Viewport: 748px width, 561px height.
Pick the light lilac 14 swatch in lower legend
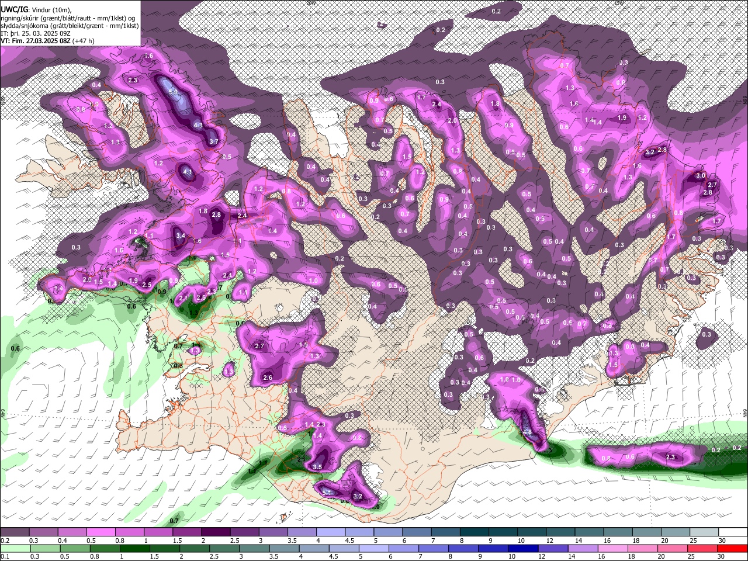[x=583, y=548]
